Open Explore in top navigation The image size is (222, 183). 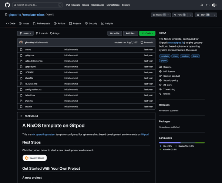coord(126,5)
